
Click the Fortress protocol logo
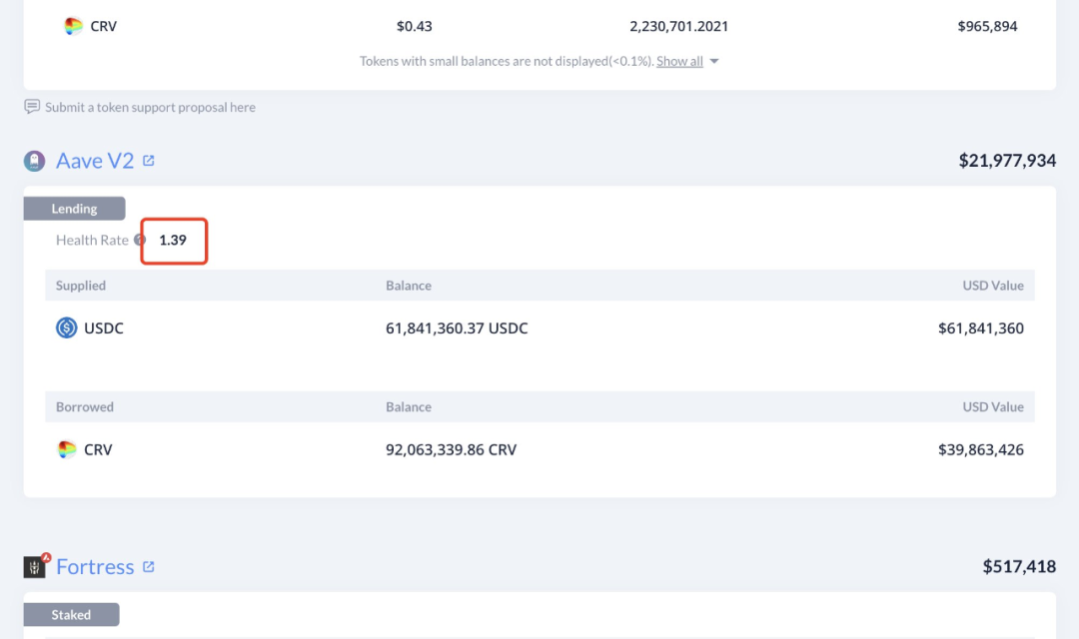click(x=35, y=566)
